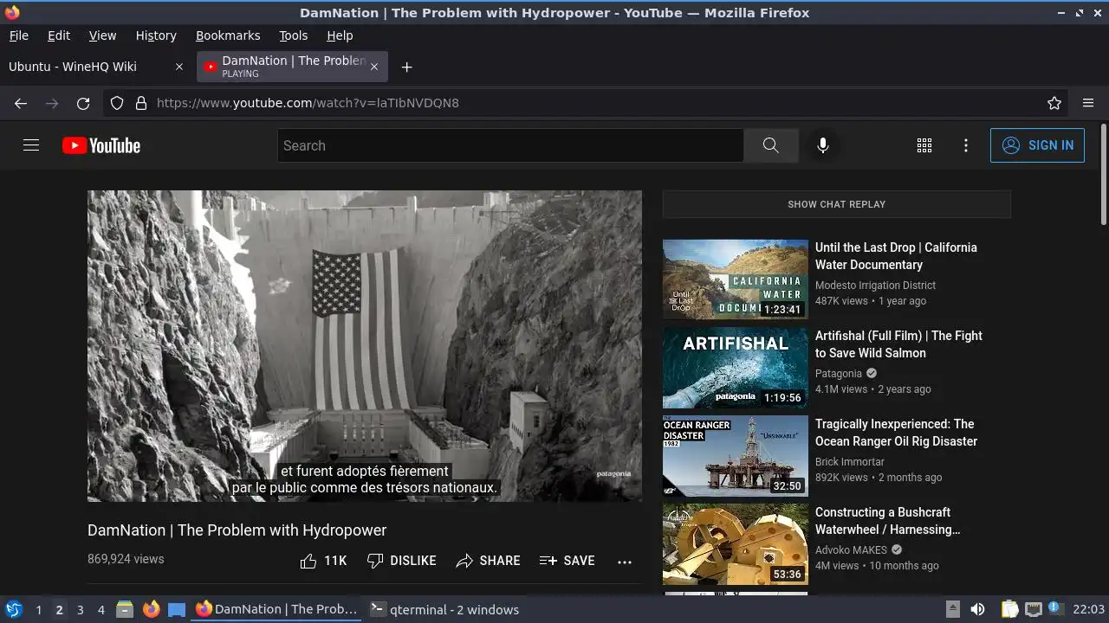The height and width of the screenshot is (623, 1109).
Task: Open the Artifishal video thumbnail
Action: (x=736, y=369)
